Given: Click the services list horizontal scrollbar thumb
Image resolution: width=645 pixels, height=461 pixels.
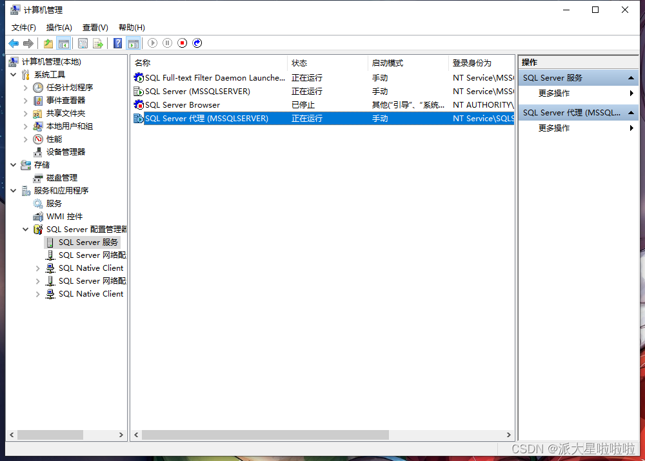Looking at the screenshot, I should point(265,435).
